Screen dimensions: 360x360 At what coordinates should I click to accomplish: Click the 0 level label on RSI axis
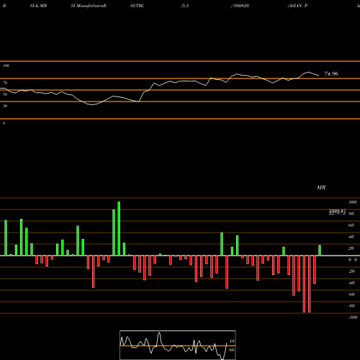pos(4,123)
